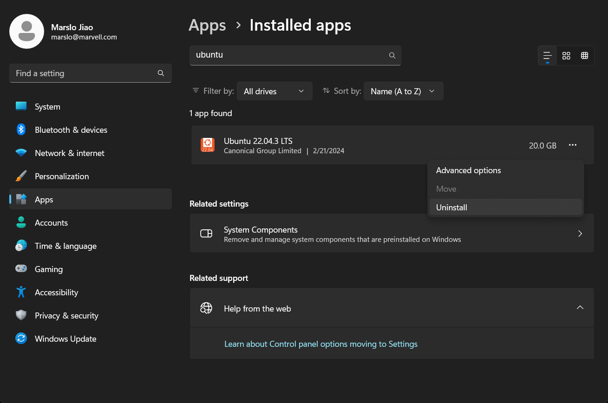Choose Advanced options from the context menu
This screenshot has height=403, width=608.
[506, 170]
